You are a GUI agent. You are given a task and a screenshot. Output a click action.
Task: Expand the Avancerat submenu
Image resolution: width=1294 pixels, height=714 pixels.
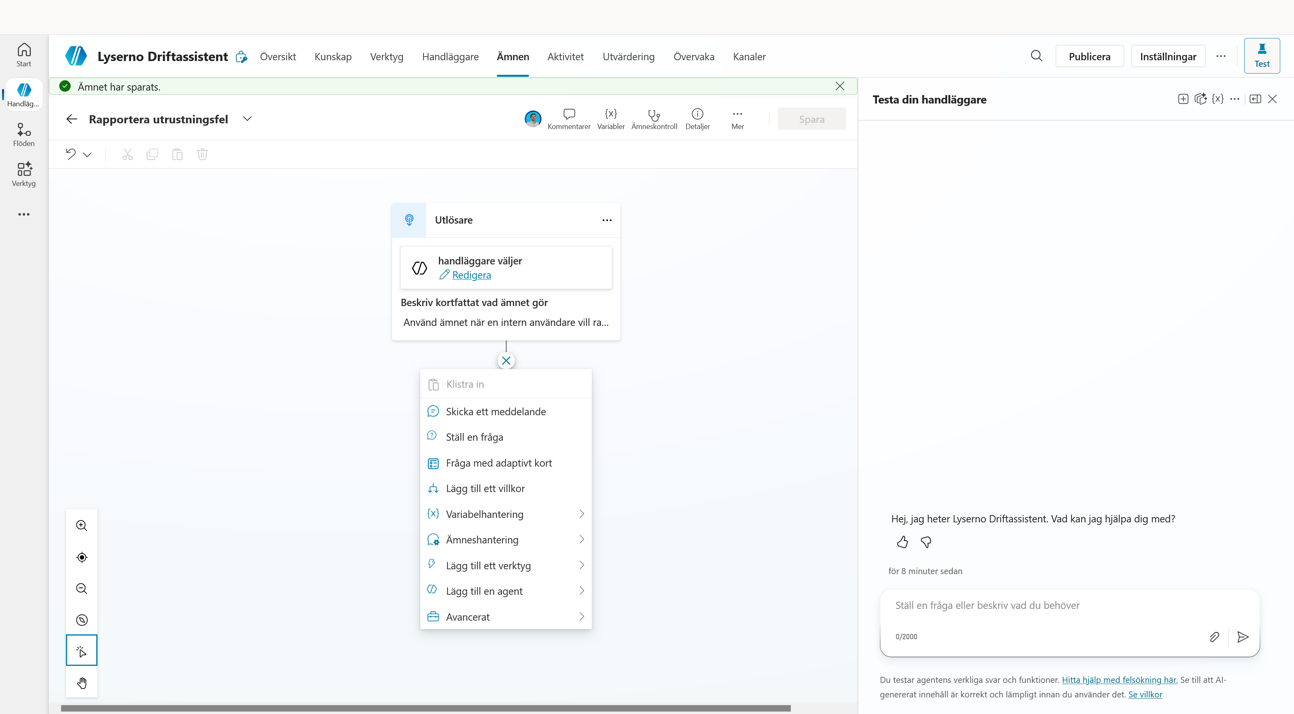506,617
